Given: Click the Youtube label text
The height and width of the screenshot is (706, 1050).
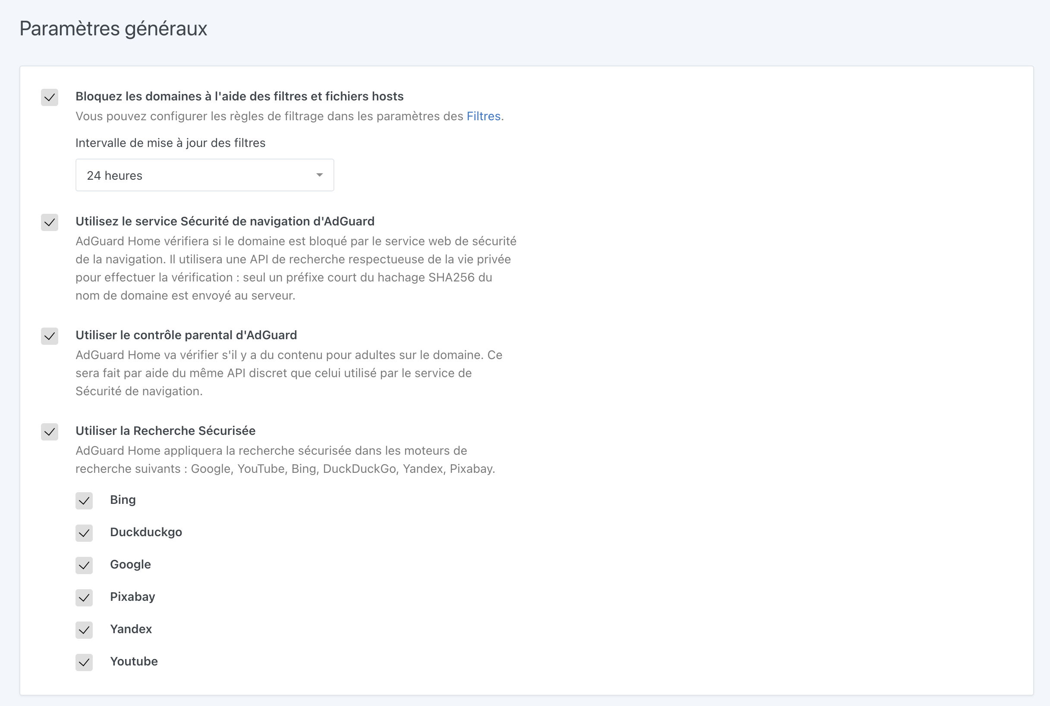Looking at the screenshot, I should 134,662.
